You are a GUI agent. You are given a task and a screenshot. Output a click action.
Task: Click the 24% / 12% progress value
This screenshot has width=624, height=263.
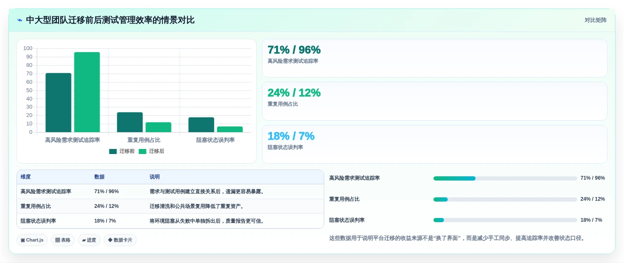[593, 199]
